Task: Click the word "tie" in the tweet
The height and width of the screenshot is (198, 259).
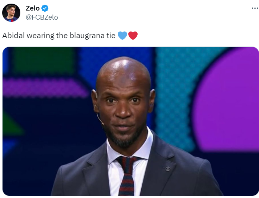Action: 111,36
